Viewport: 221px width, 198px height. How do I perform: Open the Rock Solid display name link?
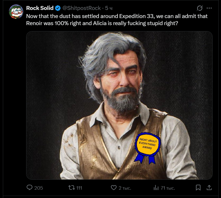[40, 8]
